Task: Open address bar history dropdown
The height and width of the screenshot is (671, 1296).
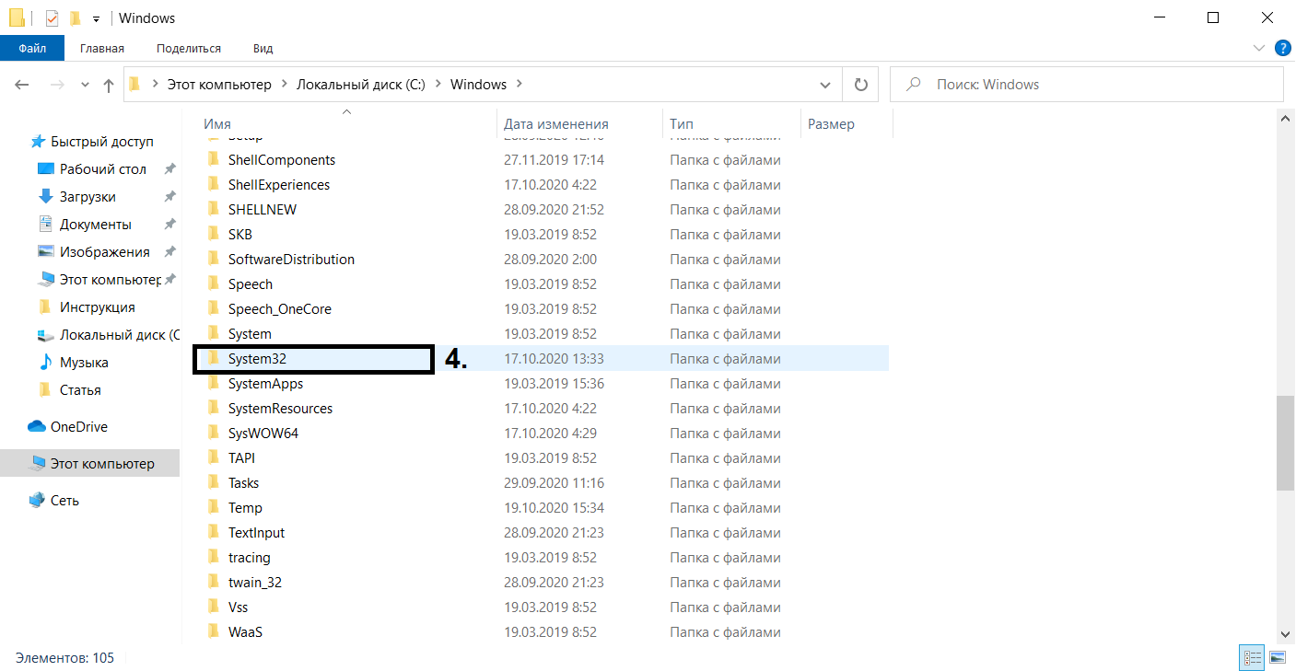Action: pyautogui.click(x=825, y=85)
